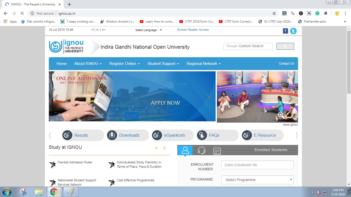351x197 pixels.
Task: Click the dashed-box N extension icon
Action: coord(309,13)
